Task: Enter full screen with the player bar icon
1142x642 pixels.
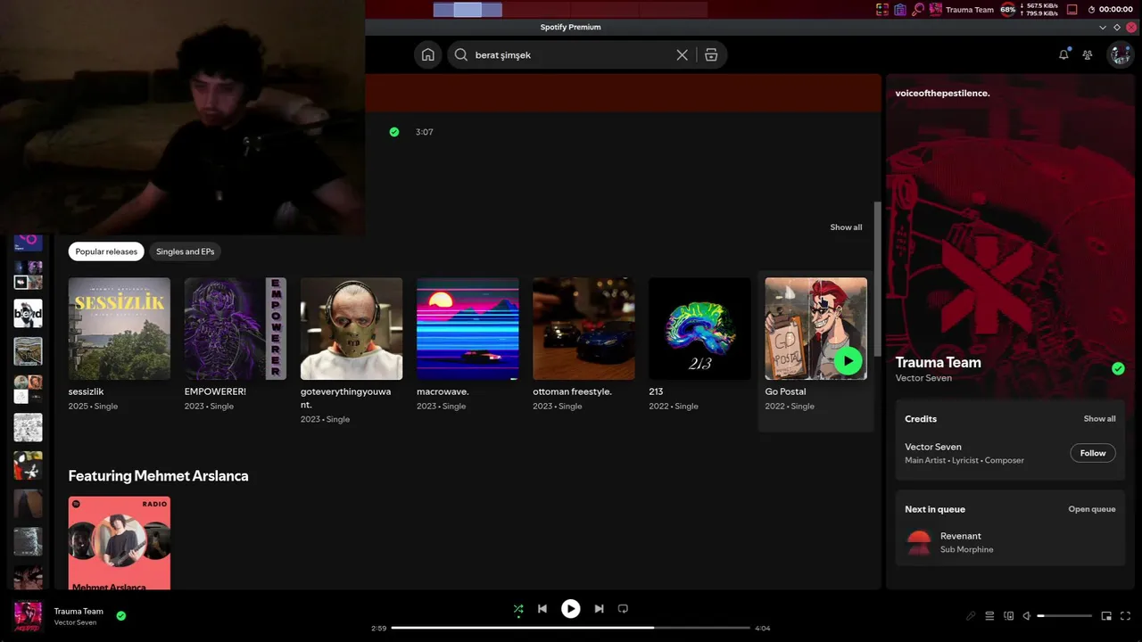Action: point(1125,616)
